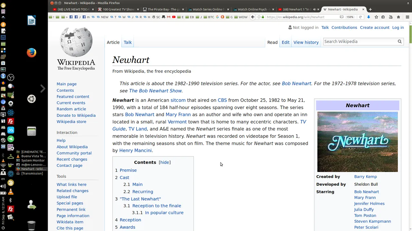Click the site info lock icon
This screenshot has height=231, width=412.
click(263, 17)
